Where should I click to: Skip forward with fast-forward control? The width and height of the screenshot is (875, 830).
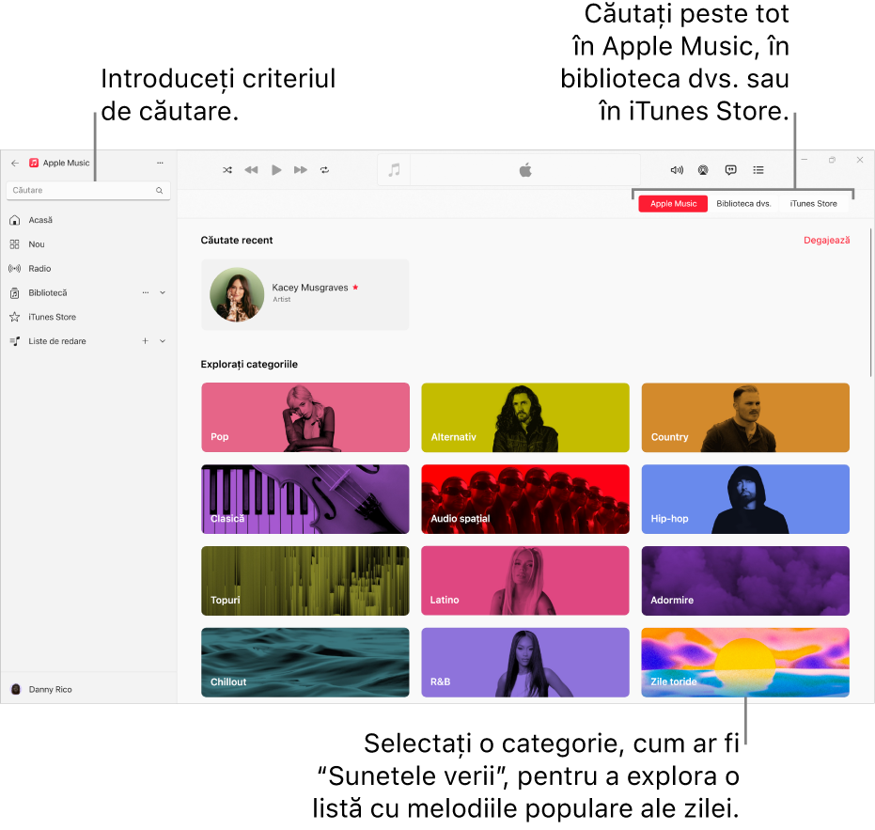pyautogui.click(x=300, y=170)
